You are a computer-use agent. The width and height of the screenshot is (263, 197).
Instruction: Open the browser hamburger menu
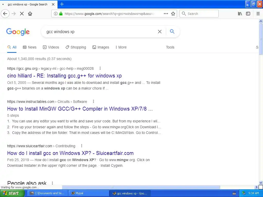(x=258, y=14)
